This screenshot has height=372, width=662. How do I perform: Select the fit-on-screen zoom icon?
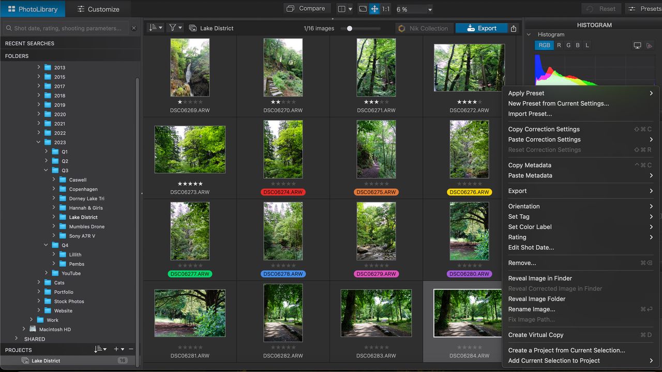(x=363, y=9)
